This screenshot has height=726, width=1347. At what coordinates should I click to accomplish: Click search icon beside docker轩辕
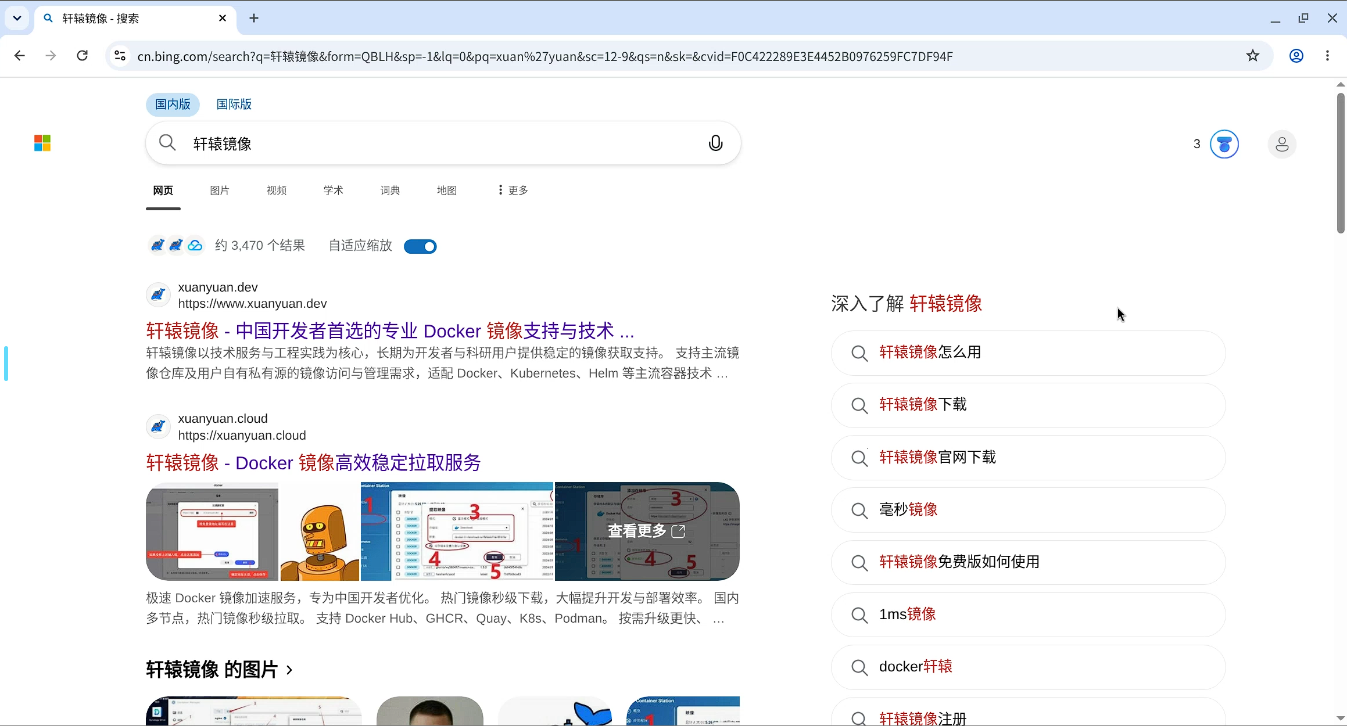tap(859, 667)
